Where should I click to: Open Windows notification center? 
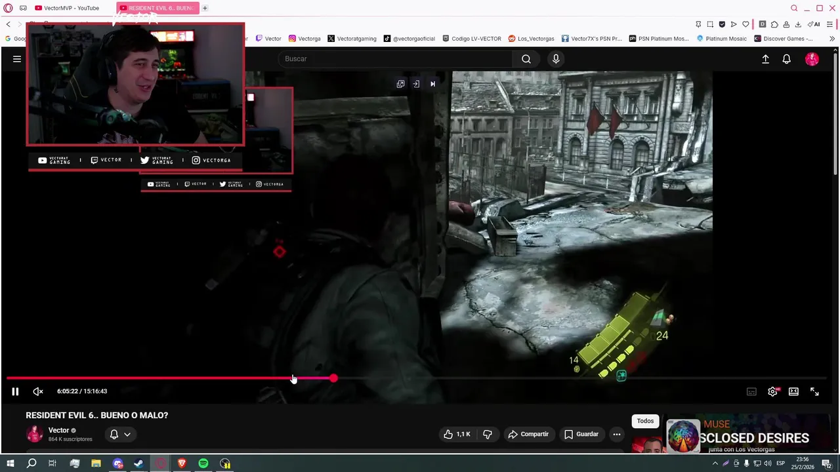pos(827,463)
